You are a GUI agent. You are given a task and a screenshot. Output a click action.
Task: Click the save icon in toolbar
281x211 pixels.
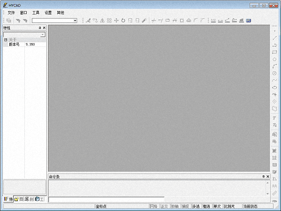pos(248,21)
